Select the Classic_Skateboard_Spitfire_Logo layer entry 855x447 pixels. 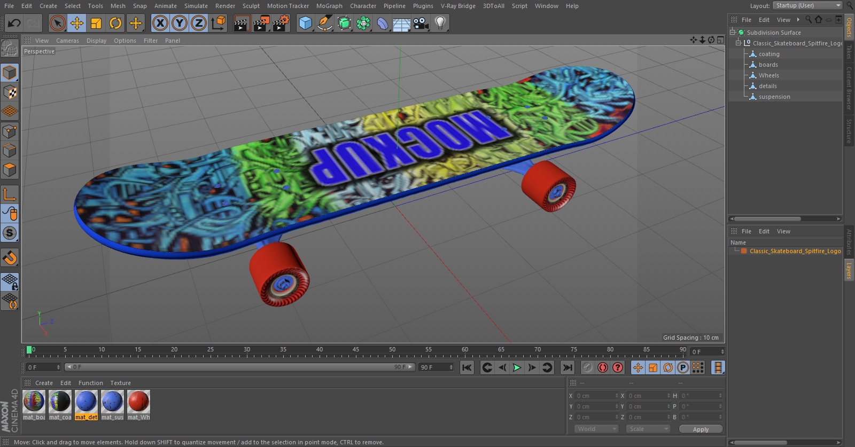pyautogui.click(x=795, y=251)
